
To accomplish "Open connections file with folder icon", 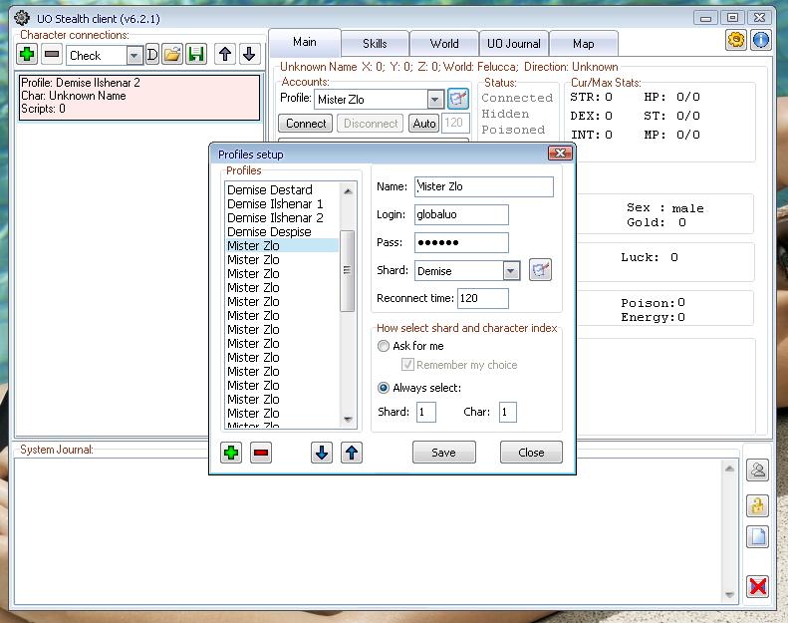I will (172, 54).
